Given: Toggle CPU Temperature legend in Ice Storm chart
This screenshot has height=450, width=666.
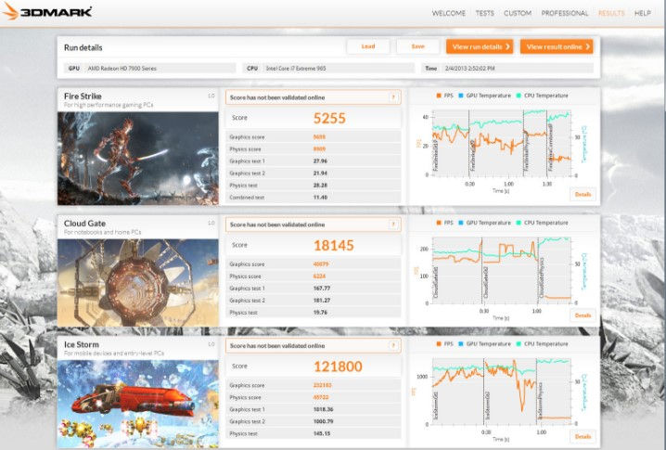Looking at the screenshot, I should (x=542, y=344).
